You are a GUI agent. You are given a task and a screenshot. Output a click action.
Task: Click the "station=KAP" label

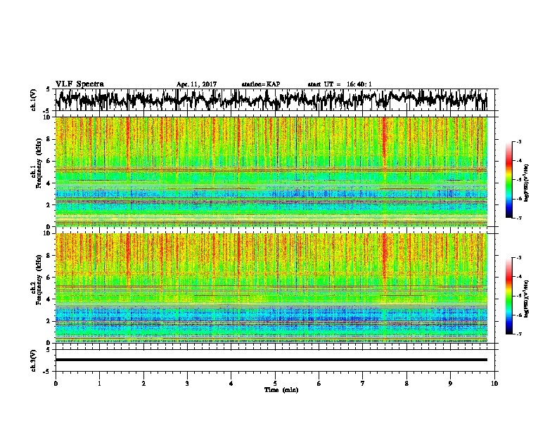click(x=260, y=84)
